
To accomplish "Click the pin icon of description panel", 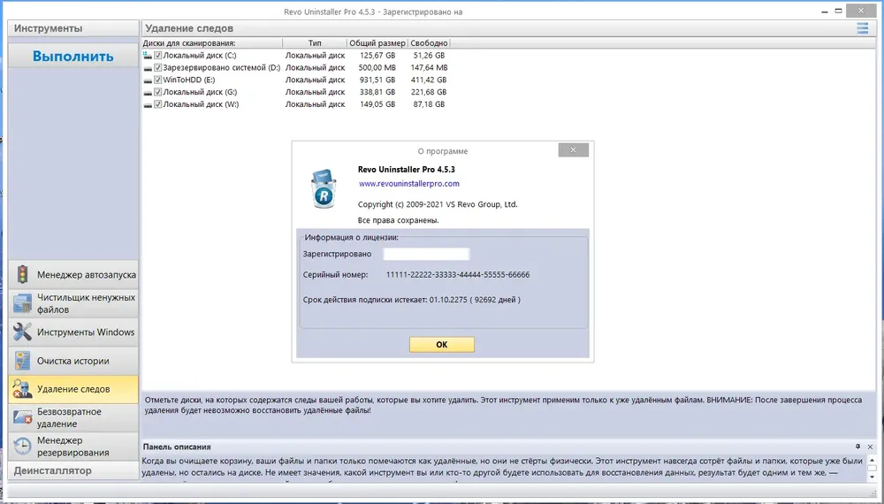I will tap(858, 447).
